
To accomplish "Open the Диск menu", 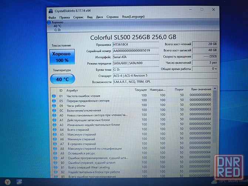I will [x=99, y=17].
